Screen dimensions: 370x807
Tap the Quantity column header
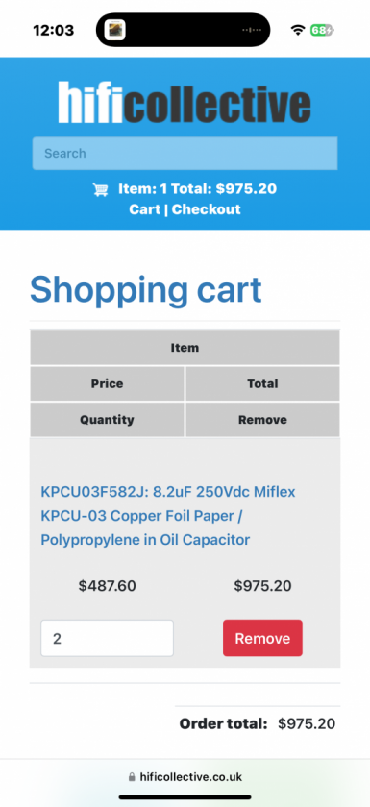click(x=107, y=420)
